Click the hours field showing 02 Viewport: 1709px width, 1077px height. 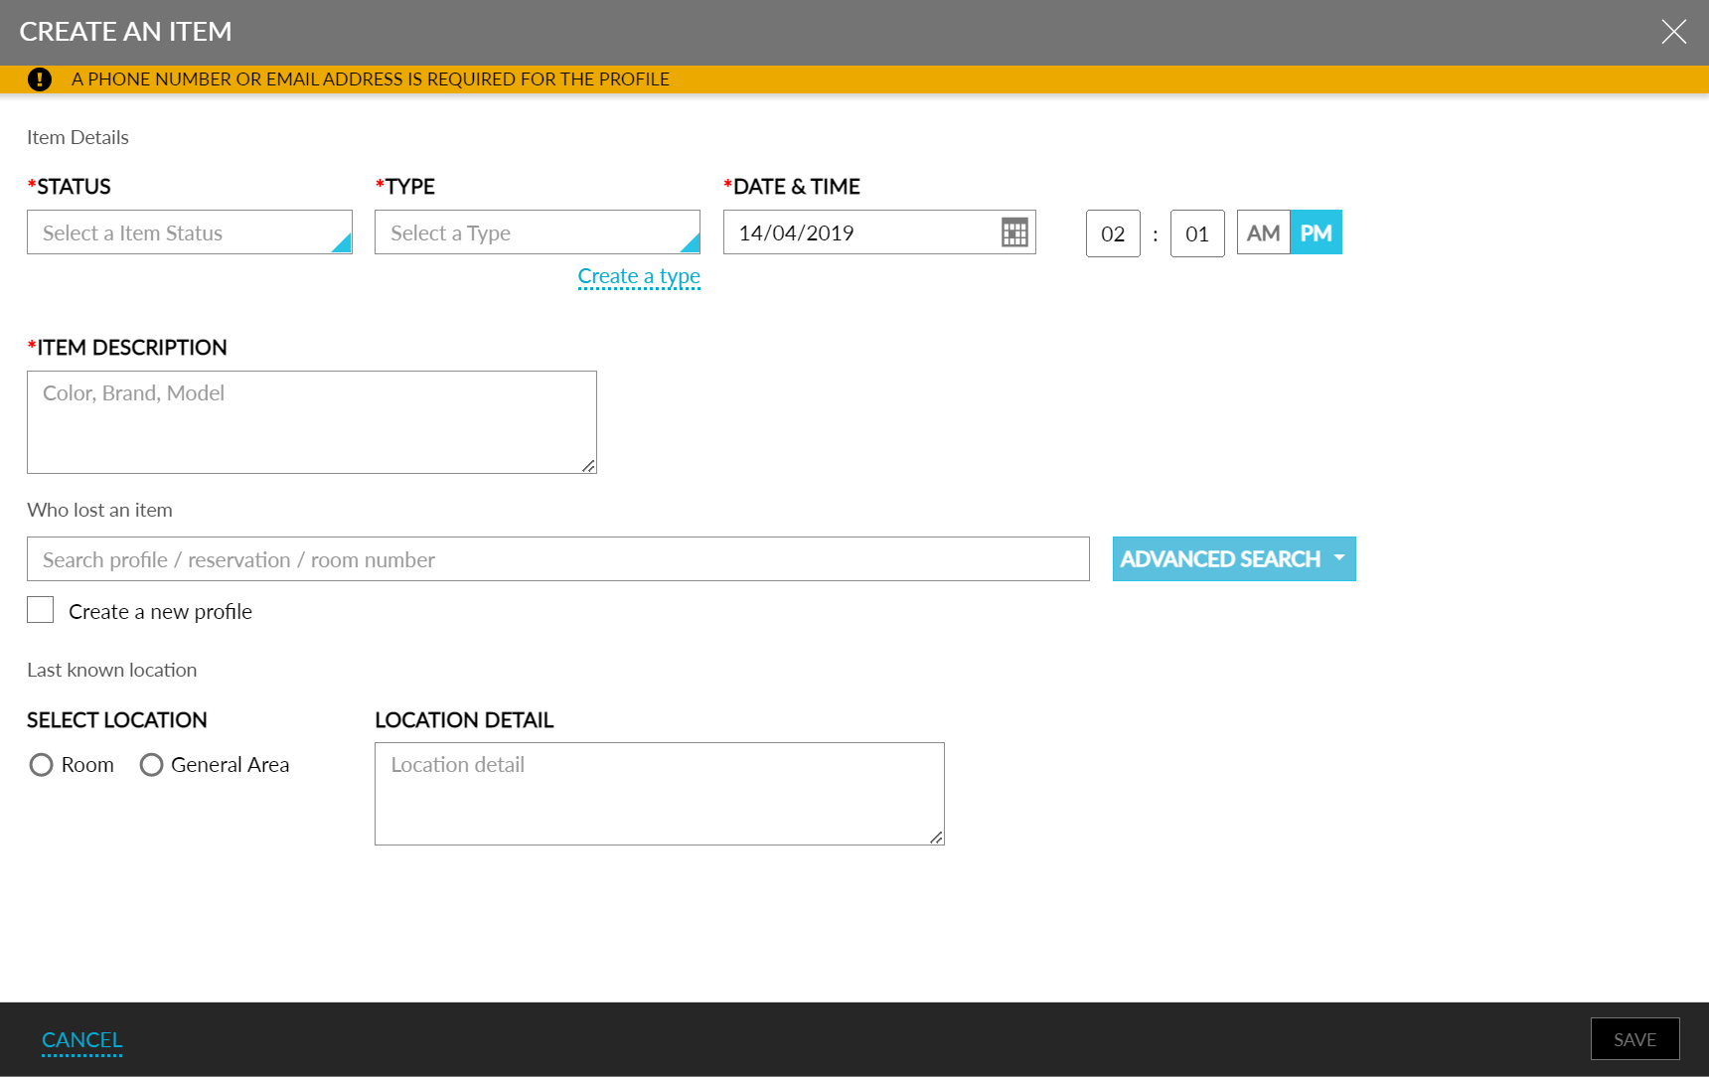click(1112, 232)
